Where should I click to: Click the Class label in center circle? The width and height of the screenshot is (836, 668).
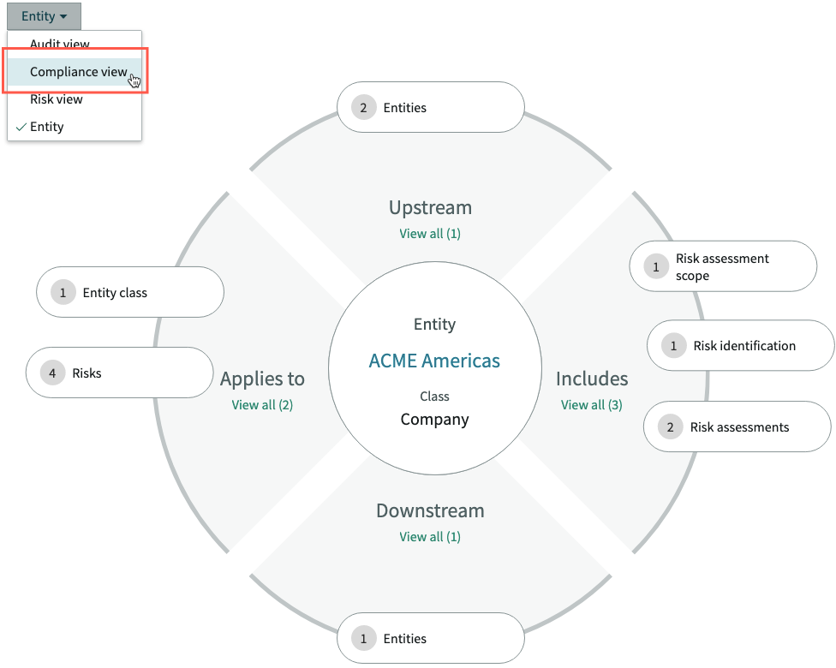[x=434, y=397]
